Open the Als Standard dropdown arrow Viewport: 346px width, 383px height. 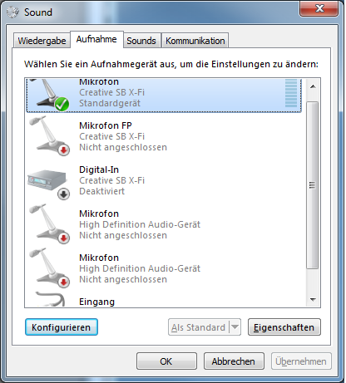(x=235, y=327)
